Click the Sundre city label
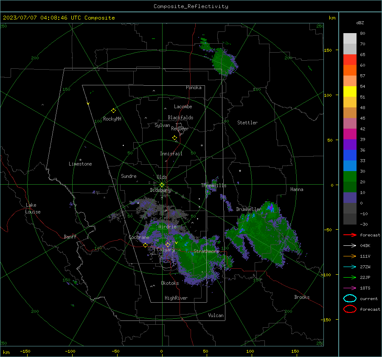382x357 pixels. tap(129, 176)
